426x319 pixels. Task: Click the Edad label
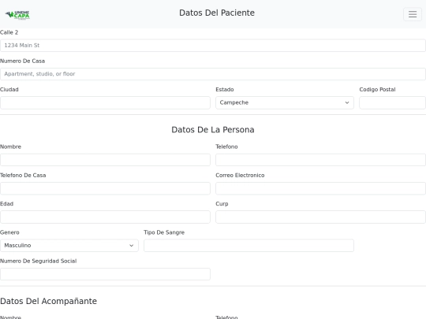(6, 204)
